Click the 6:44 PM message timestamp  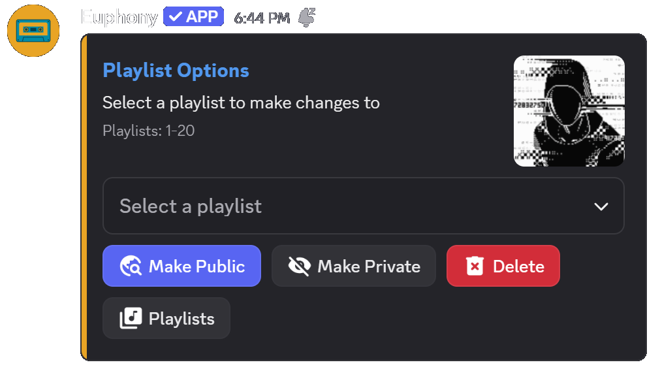point(262,18)
